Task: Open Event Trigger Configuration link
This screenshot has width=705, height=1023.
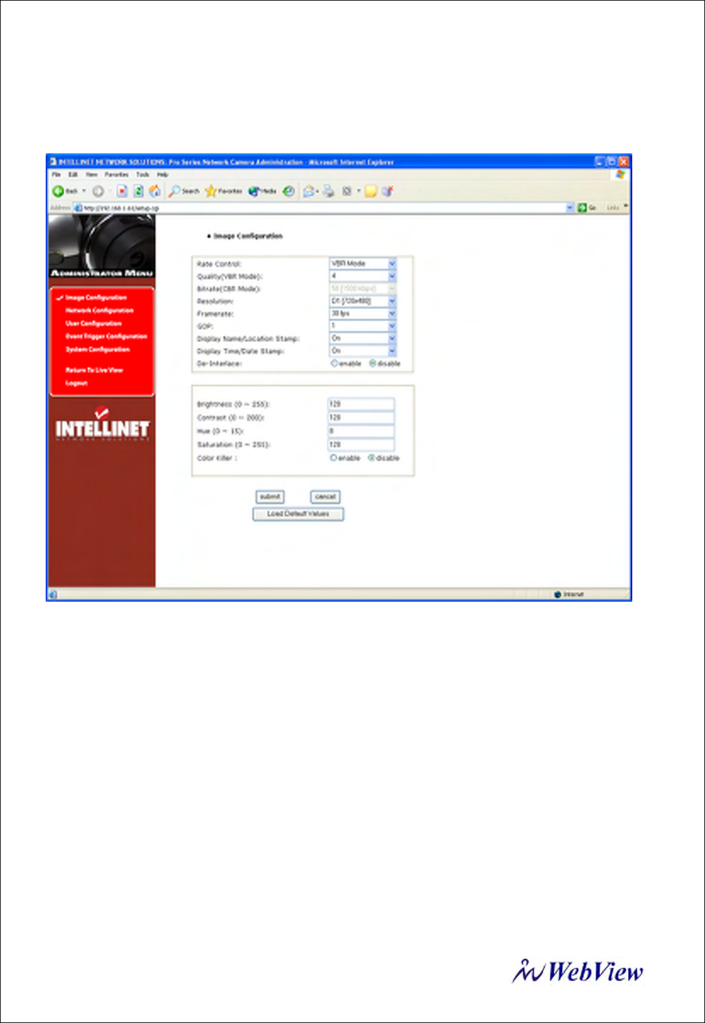Action: [x=106, y=336]
